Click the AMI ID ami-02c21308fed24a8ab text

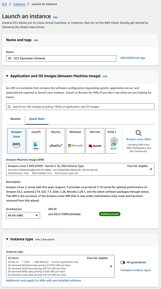click(x=64, y=214)
